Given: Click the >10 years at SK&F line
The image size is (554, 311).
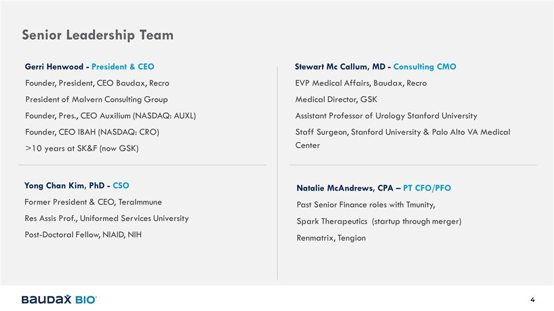Looking at the screenshot, I should pos(83,149).
